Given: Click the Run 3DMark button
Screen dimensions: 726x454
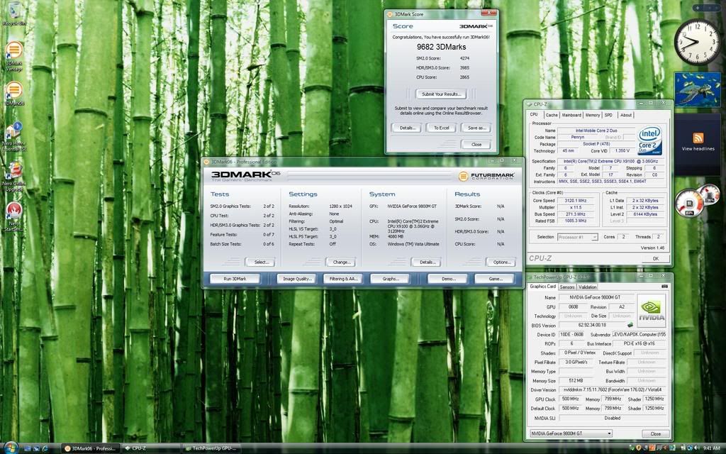Looking at the screenshot, I should tap(235, 279).
